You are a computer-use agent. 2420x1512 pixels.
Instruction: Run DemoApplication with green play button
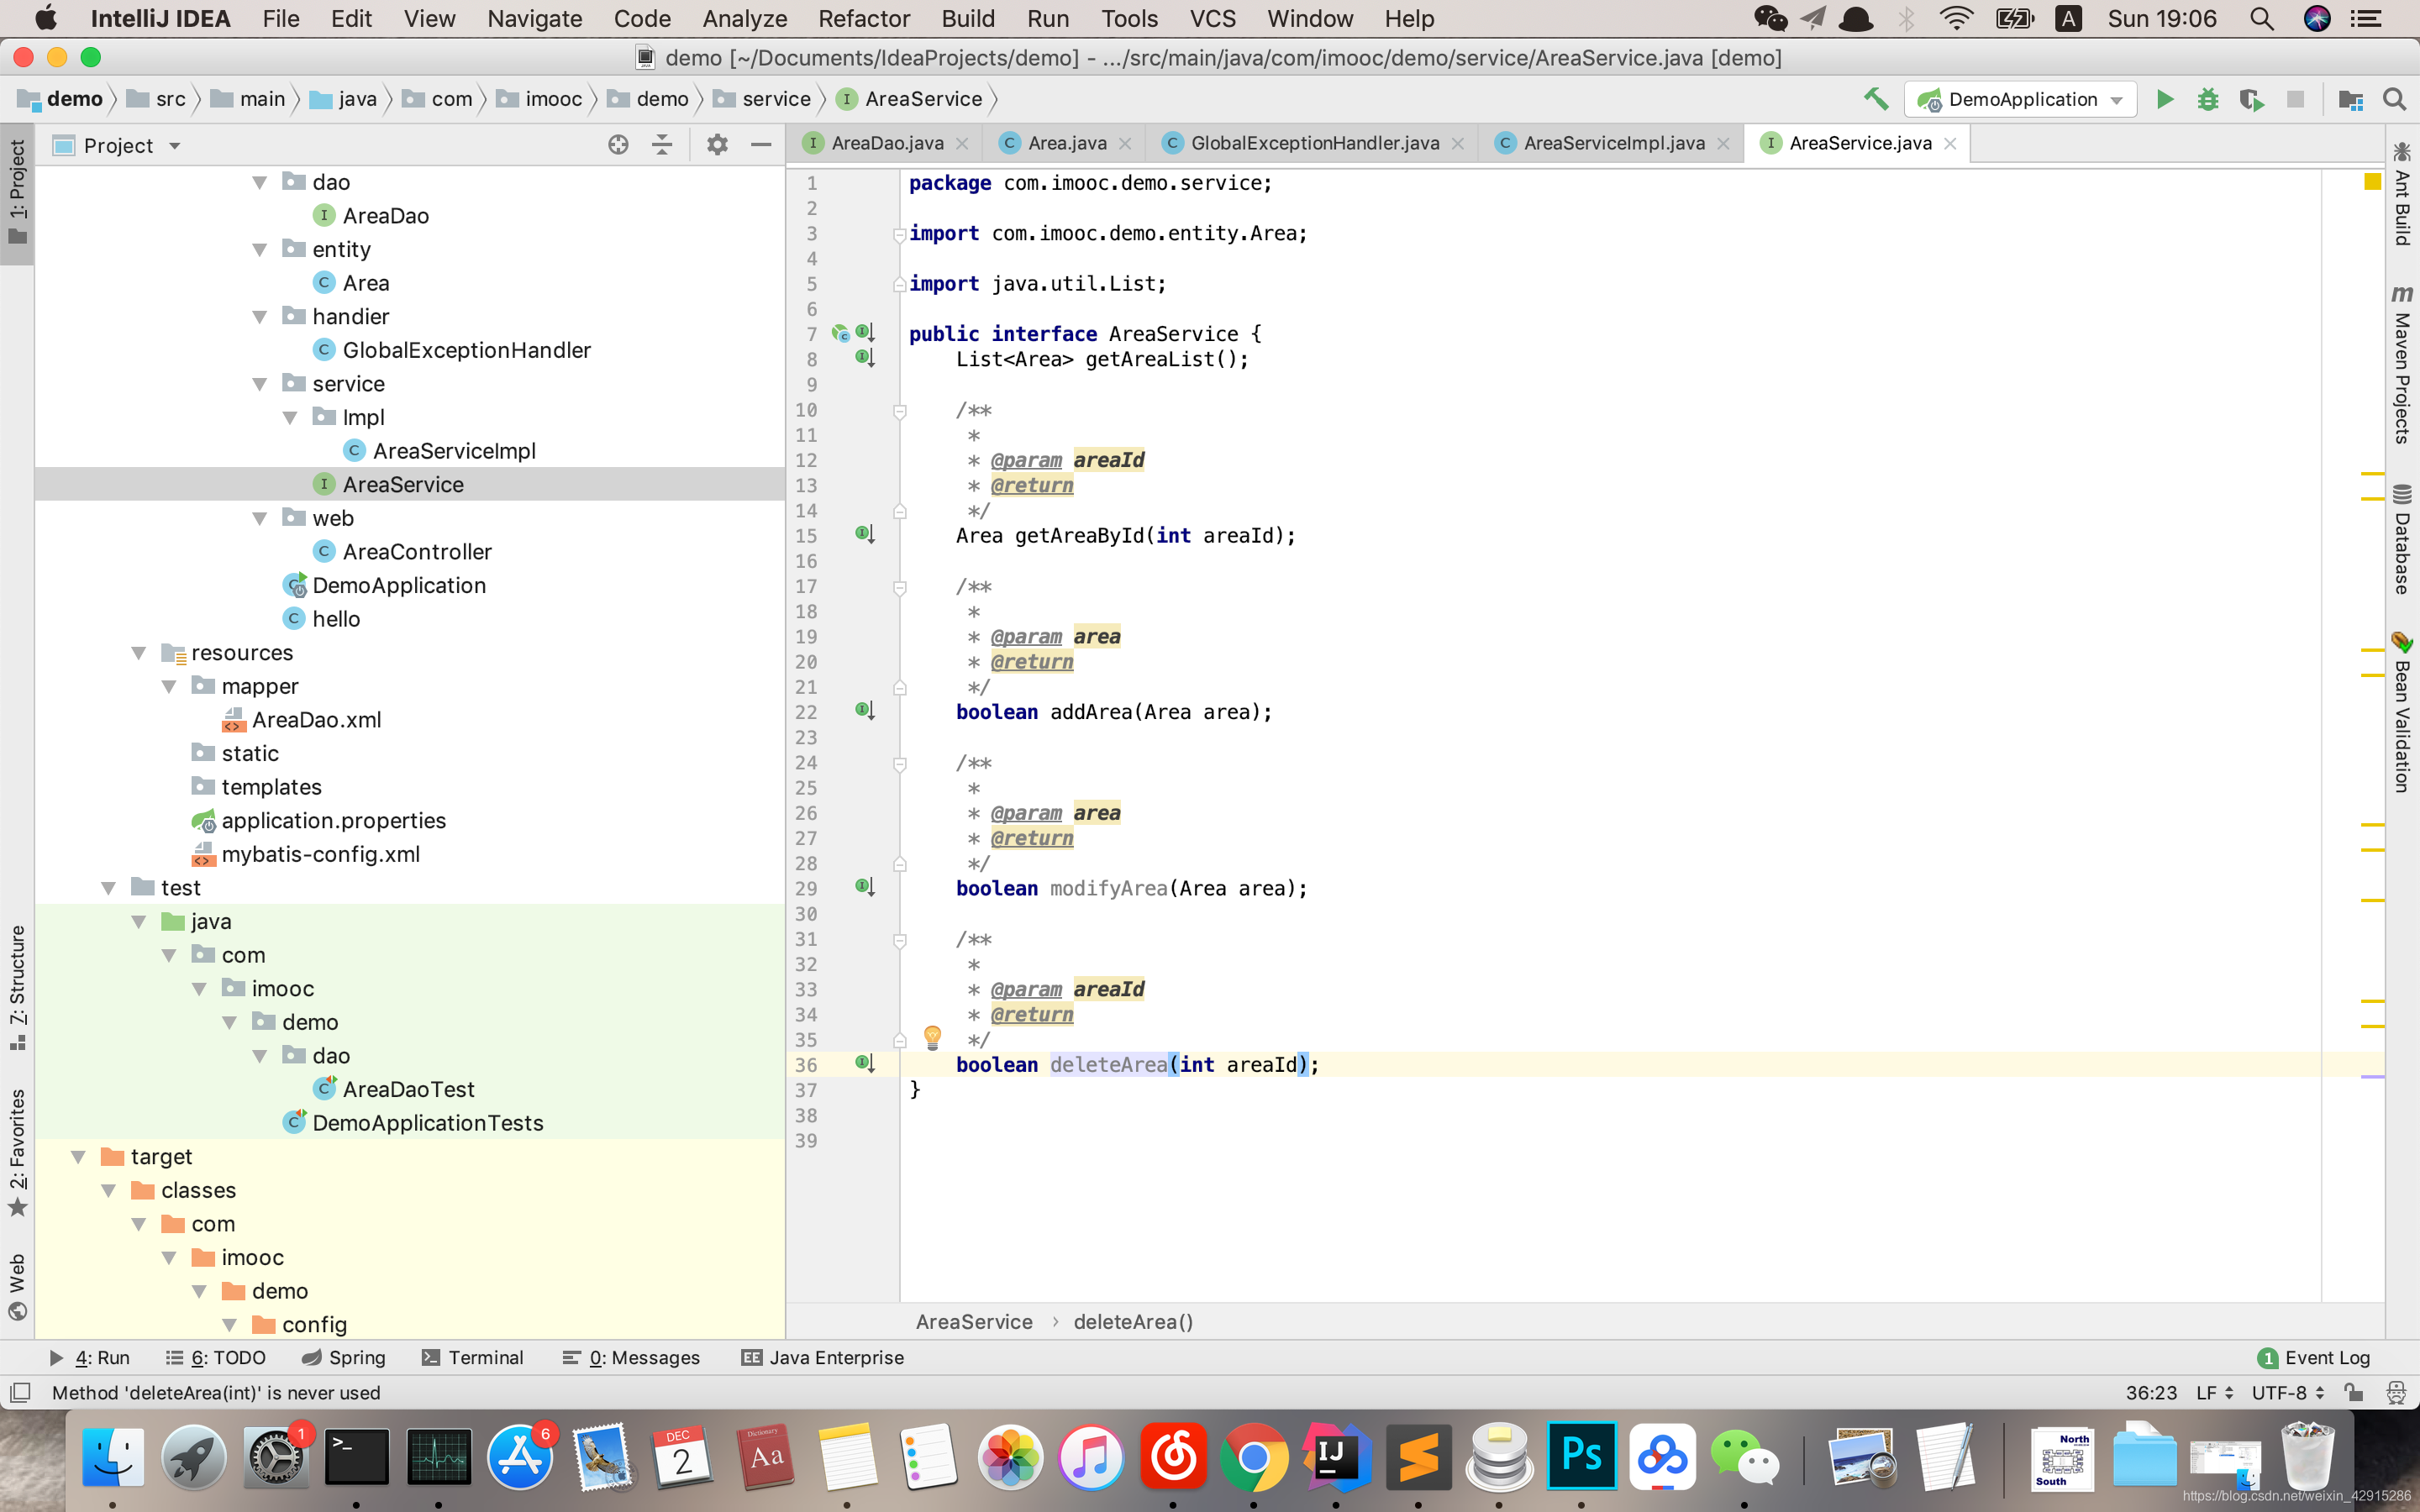[2165, 99]
